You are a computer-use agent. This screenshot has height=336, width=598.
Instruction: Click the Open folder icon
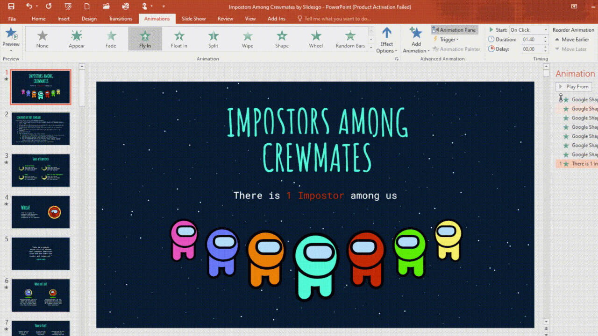[x=106, y=7]
